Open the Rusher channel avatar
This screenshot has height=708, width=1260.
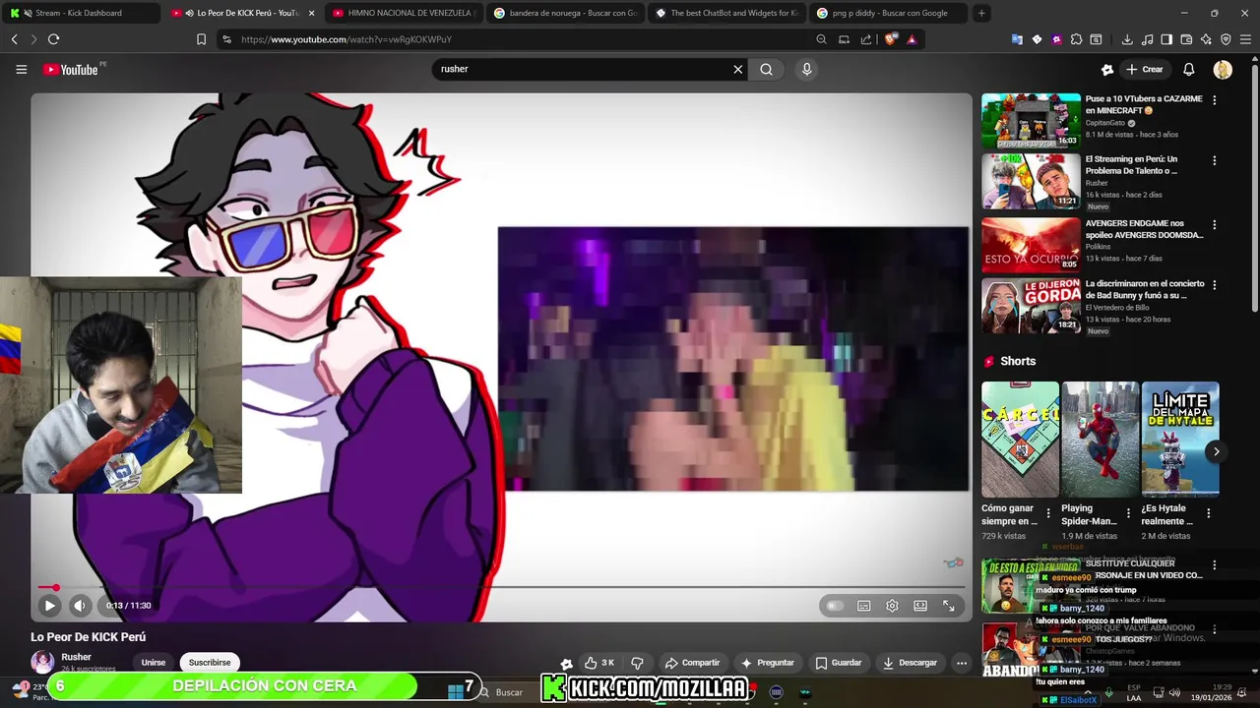tap(42, 662)
